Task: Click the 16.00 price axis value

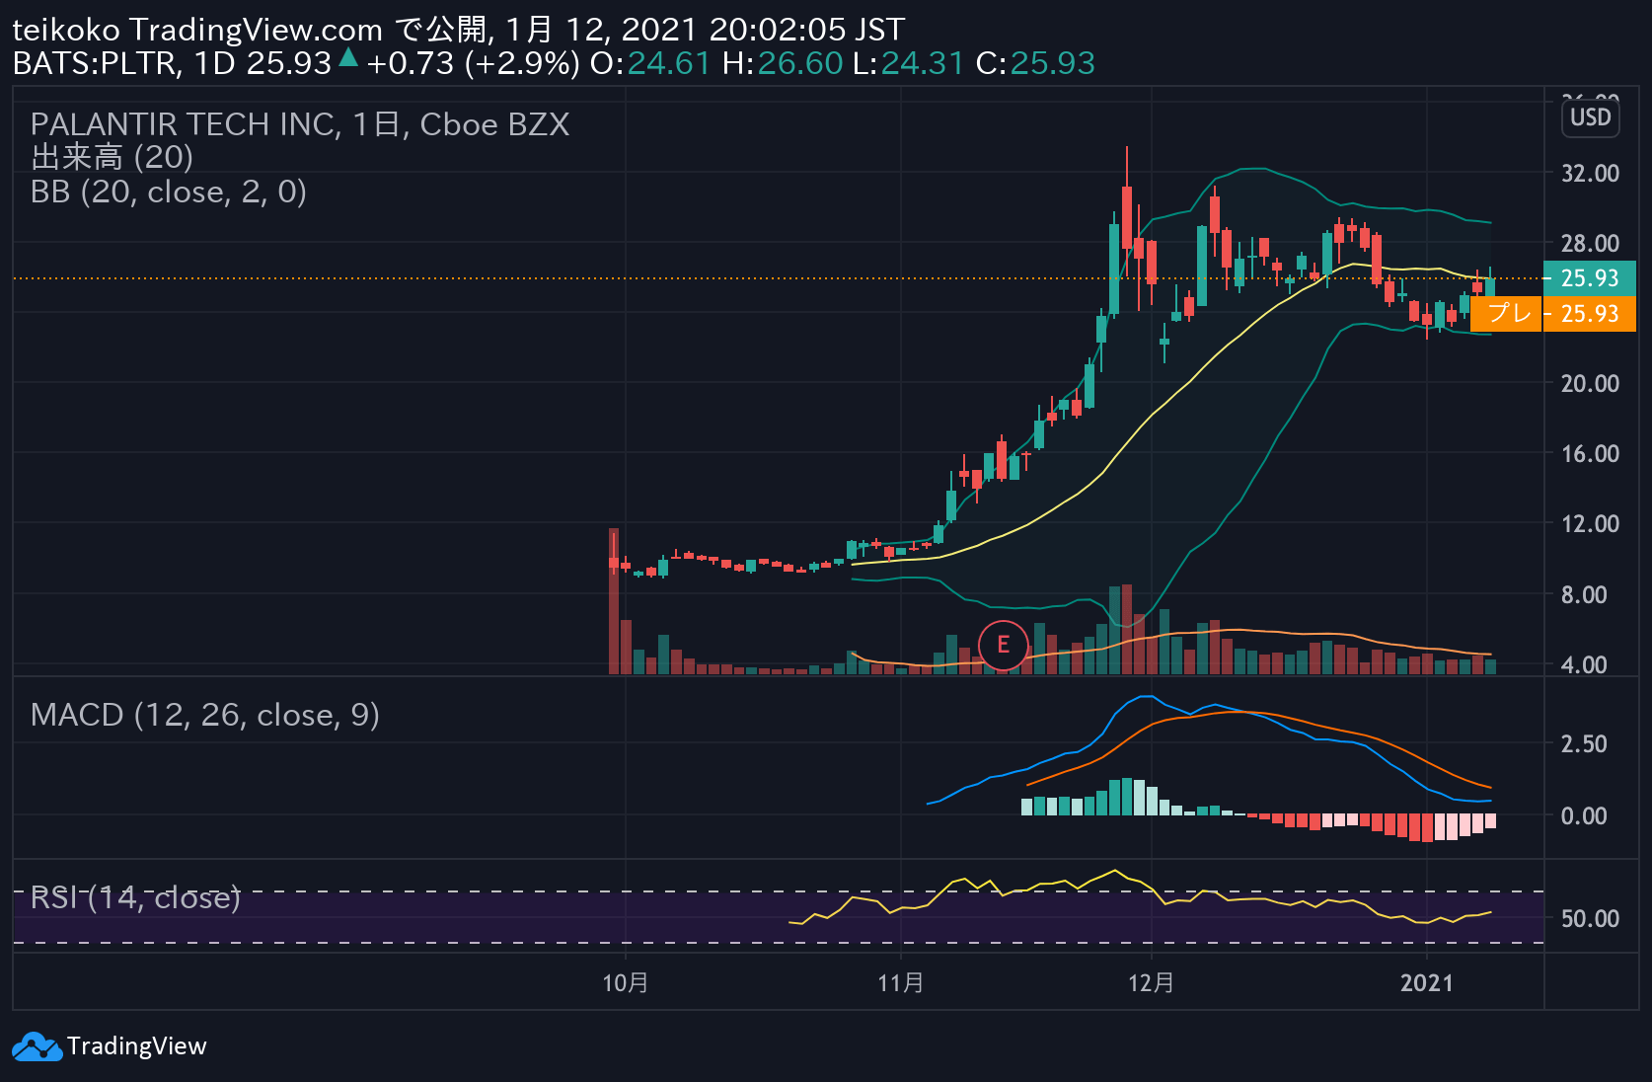Action: (x=1590, y=453)
